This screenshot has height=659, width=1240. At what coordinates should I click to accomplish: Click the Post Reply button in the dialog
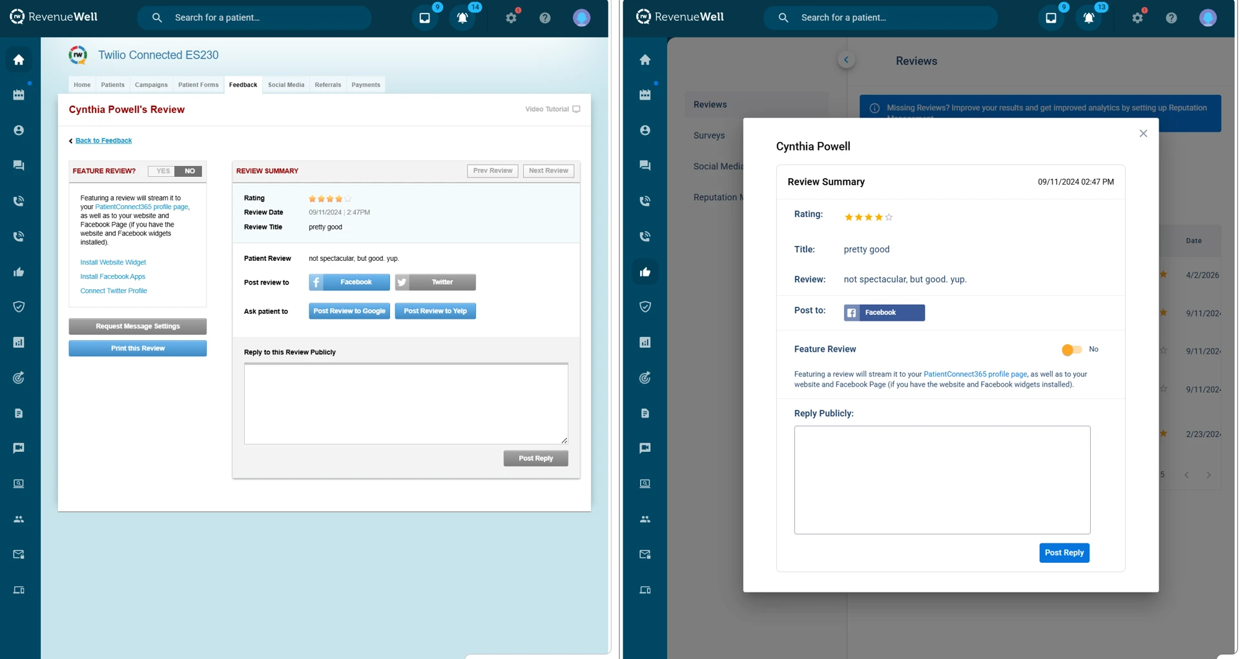(x=1064, y=553)
